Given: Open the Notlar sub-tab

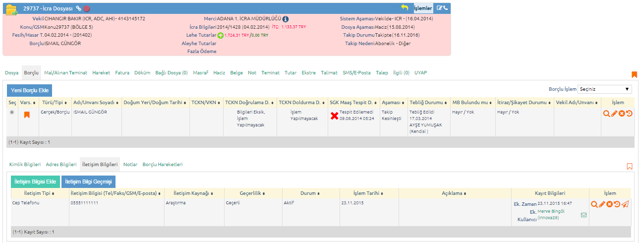Looking at the screenshot, I should (130, 164).
